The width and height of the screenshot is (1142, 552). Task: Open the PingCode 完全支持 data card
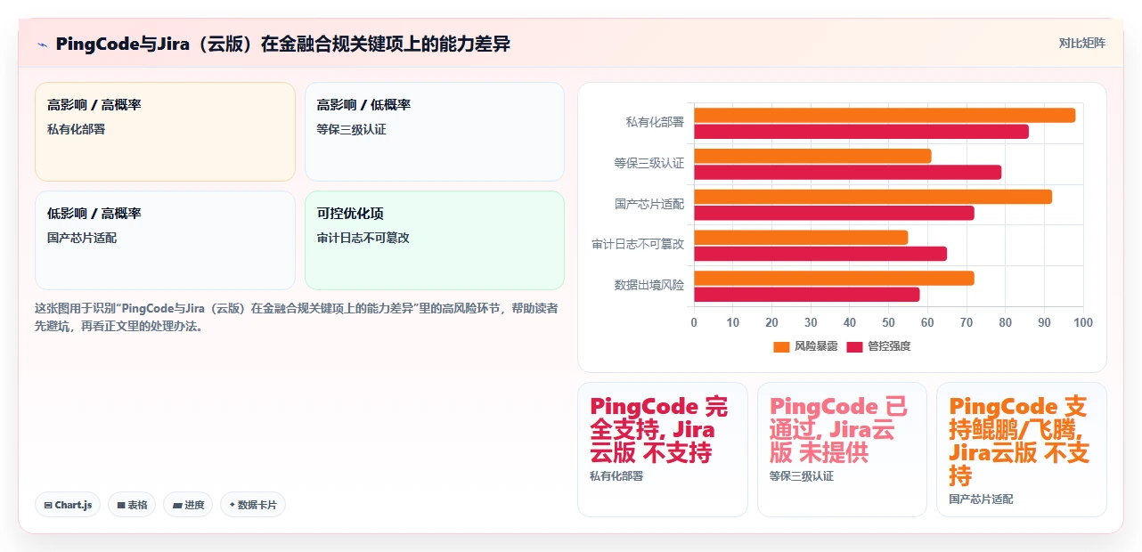(663, 450)
